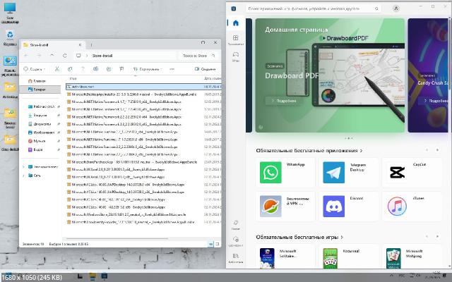Open Discord app tile

pyautogui.click(x=348, y=206)
